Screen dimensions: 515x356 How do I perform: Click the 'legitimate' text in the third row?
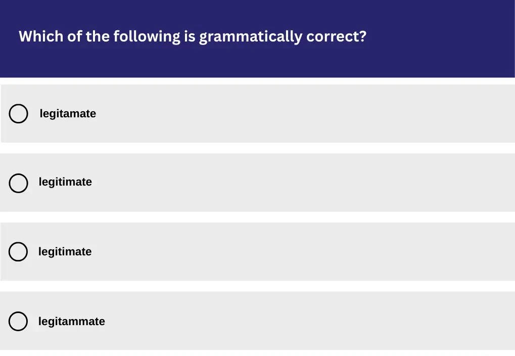coord(65,251)
